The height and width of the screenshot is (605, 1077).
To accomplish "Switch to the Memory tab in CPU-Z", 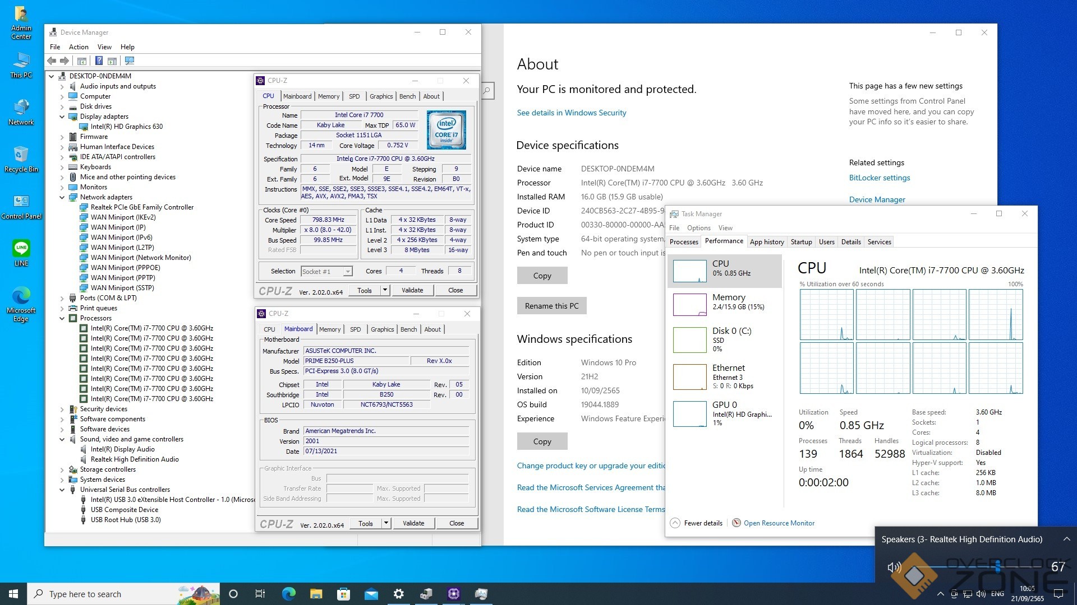I will pyautogui.click(x=328, y=96).
